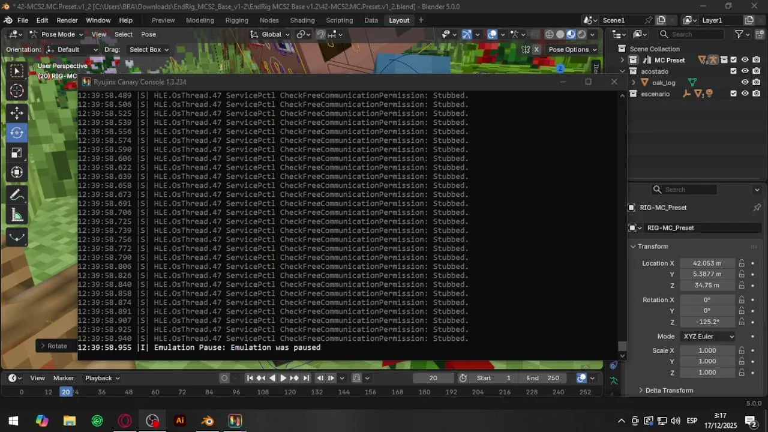
Task: Jump to timeline start frame
Action: coord(250,378)
